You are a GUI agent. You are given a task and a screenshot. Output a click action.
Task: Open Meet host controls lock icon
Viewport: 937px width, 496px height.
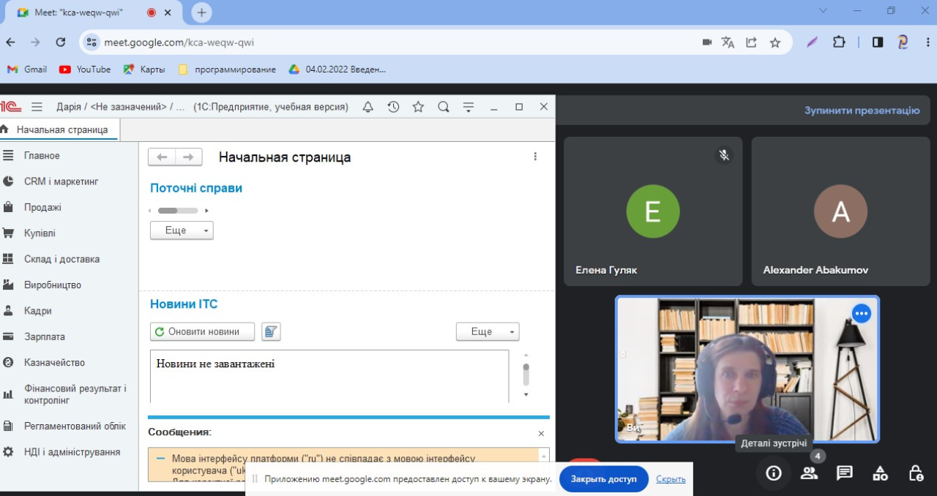(916, 473)
